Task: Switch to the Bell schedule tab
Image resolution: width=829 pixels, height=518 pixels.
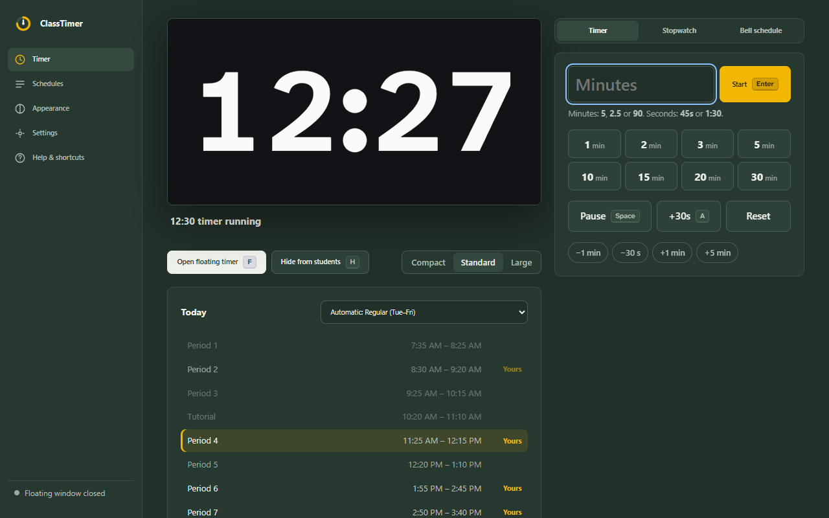Action: coord(761,30)
